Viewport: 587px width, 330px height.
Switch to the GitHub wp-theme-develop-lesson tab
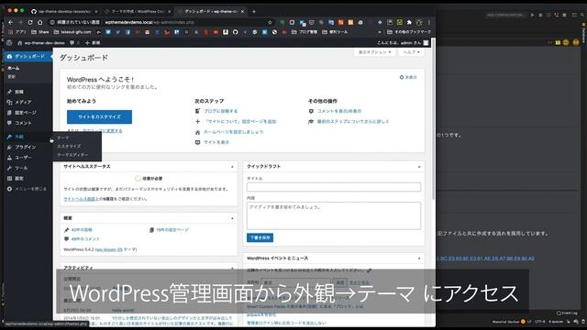click(x=63, y=12)
